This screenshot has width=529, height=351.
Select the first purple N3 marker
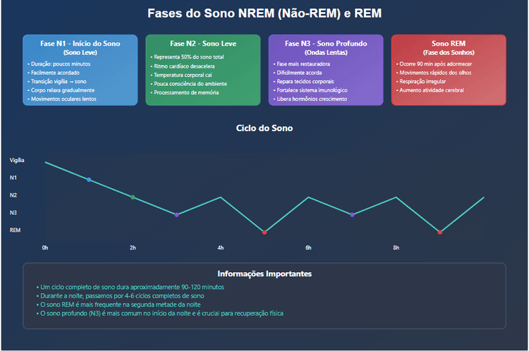[176, 214]
